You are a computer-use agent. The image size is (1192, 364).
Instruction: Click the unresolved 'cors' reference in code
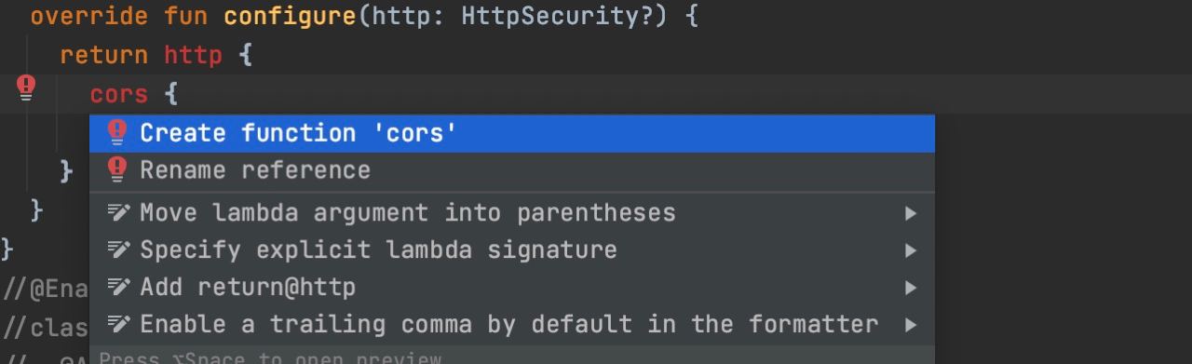(x=118, y=94)
